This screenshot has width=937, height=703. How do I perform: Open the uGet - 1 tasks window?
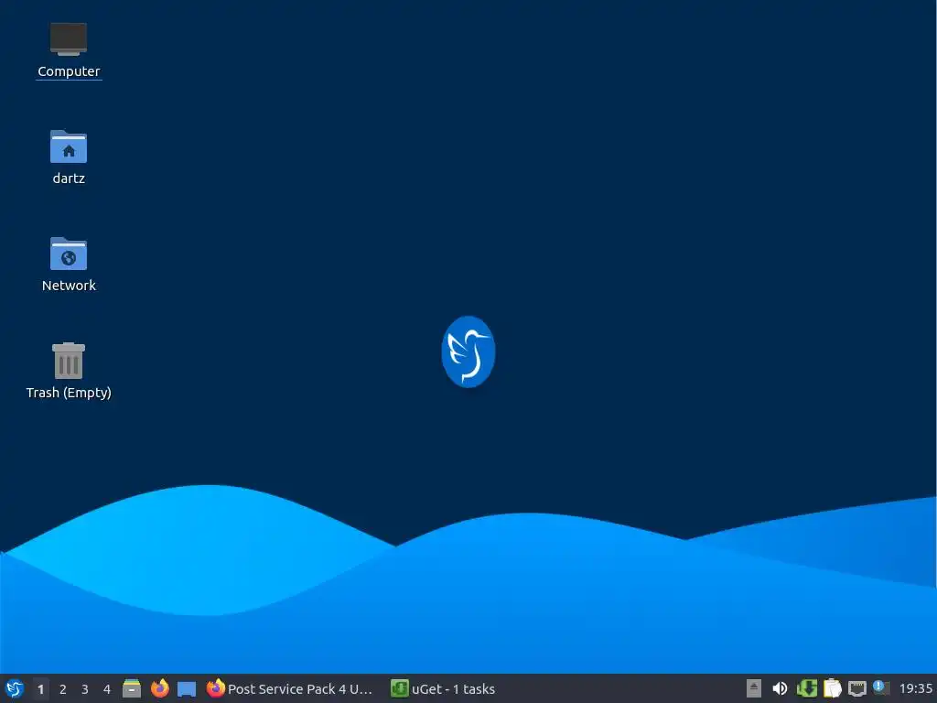pyautogui.click(x=443, y=688)
